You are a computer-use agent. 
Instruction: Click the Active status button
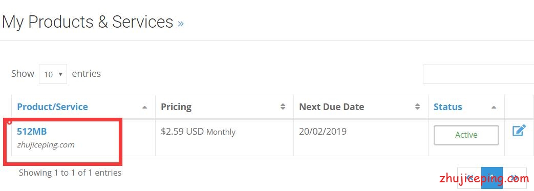point(466,135)
